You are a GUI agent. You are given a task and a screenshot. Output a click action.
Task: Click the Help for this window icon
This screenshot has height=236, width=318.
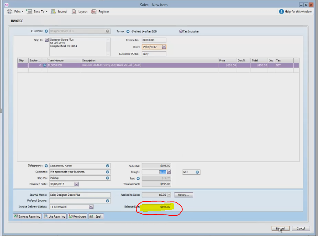(x=281, y=11)
